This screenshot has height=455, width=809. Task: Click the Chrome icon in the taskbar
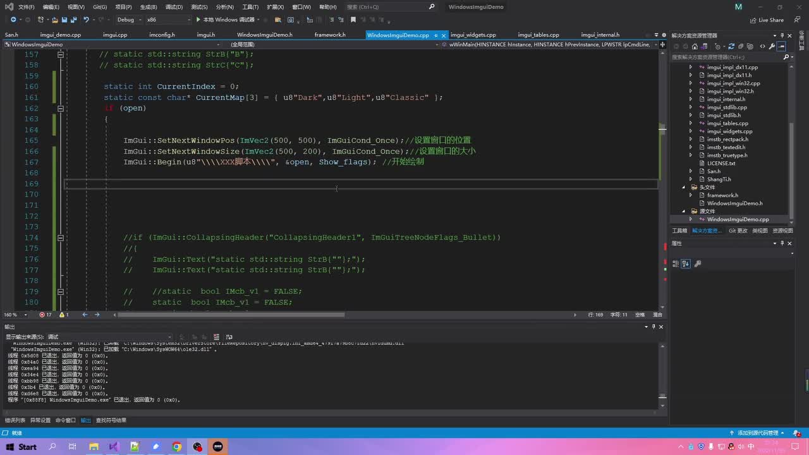click(176, 447)
